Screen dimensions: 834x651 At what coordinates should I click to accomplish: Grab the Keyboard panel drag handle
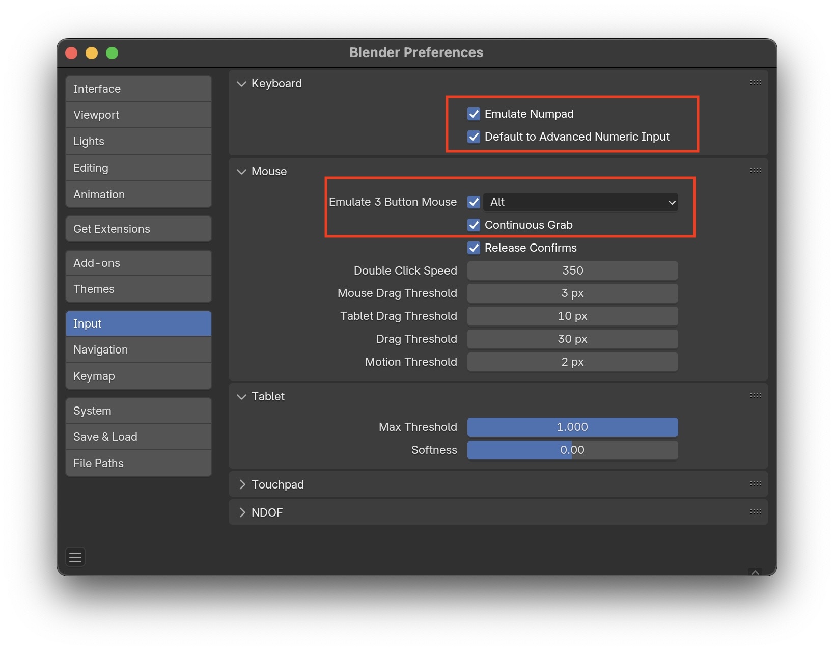(755, 83)
